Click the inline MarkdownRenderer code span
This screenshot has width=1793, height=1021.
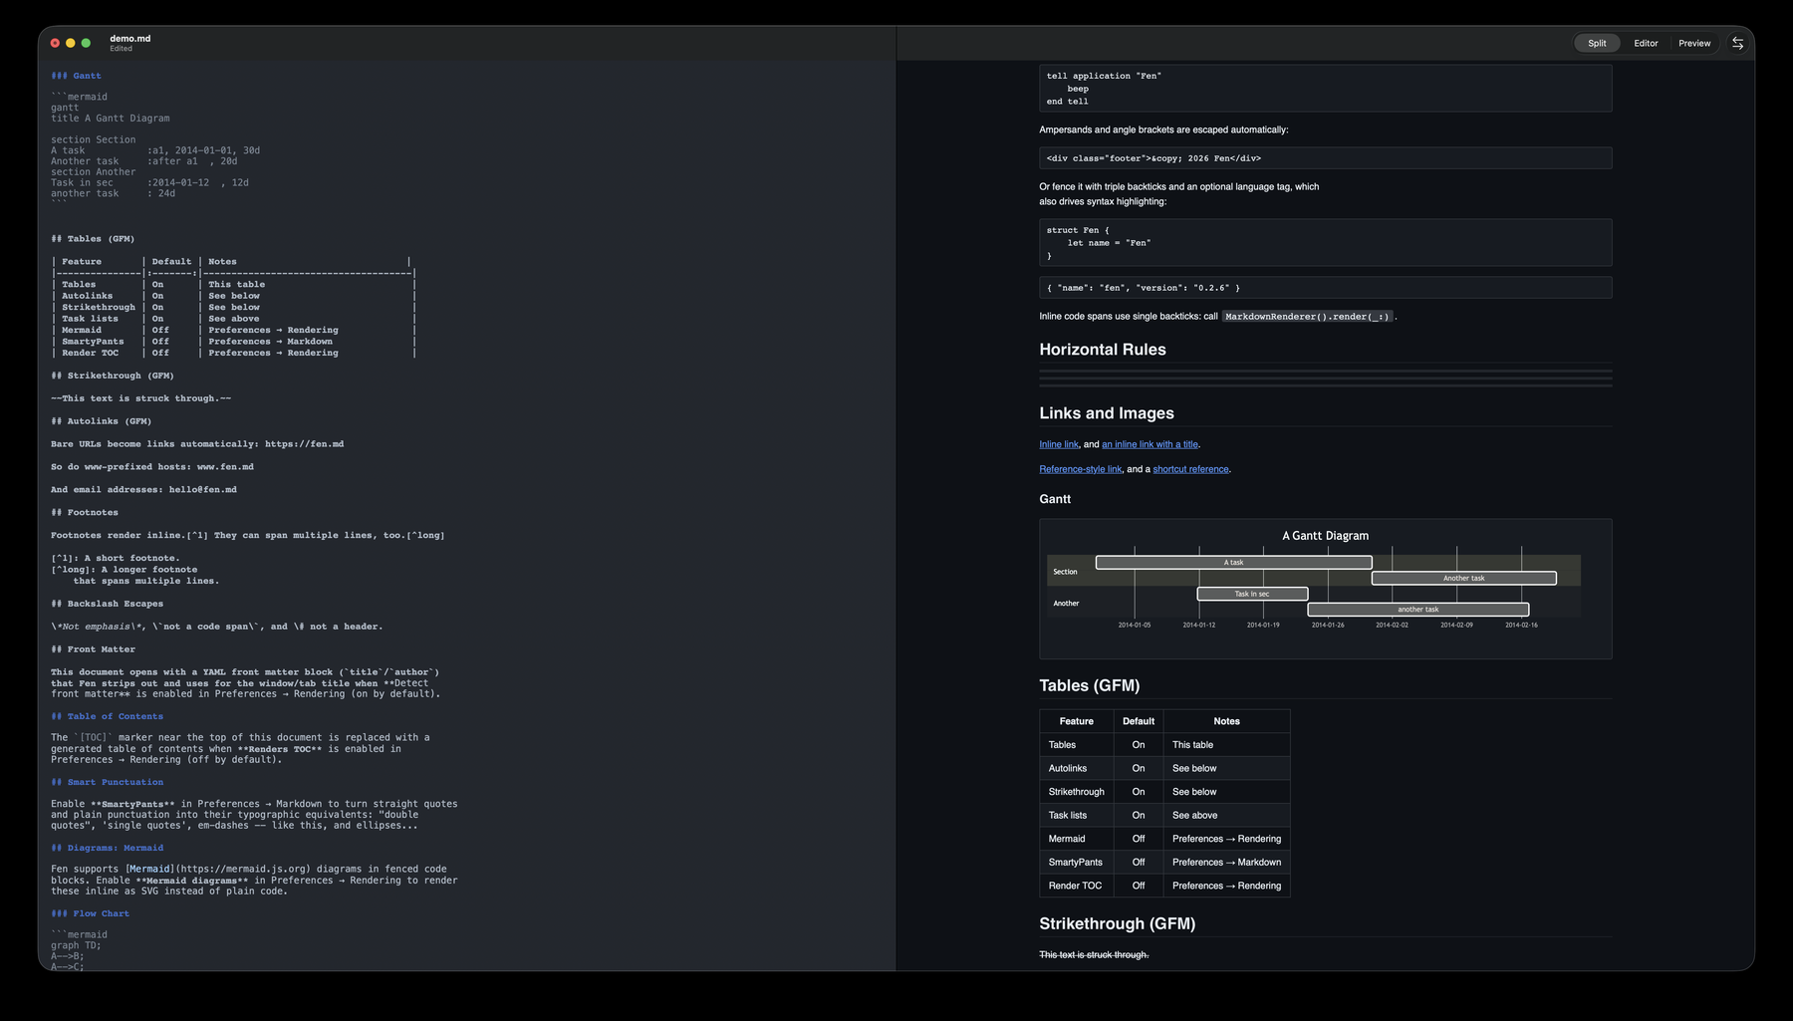[1307, 317]
